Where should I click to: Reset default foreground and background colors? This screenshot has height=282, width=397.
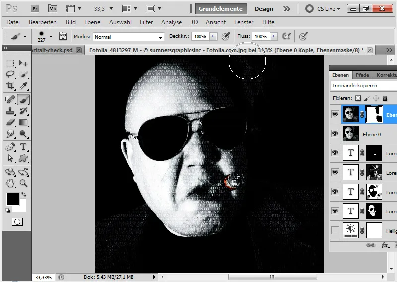[x=8, y=211]
